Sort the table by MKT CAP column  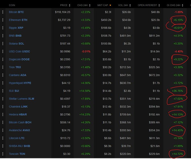[x=104, y=5]
